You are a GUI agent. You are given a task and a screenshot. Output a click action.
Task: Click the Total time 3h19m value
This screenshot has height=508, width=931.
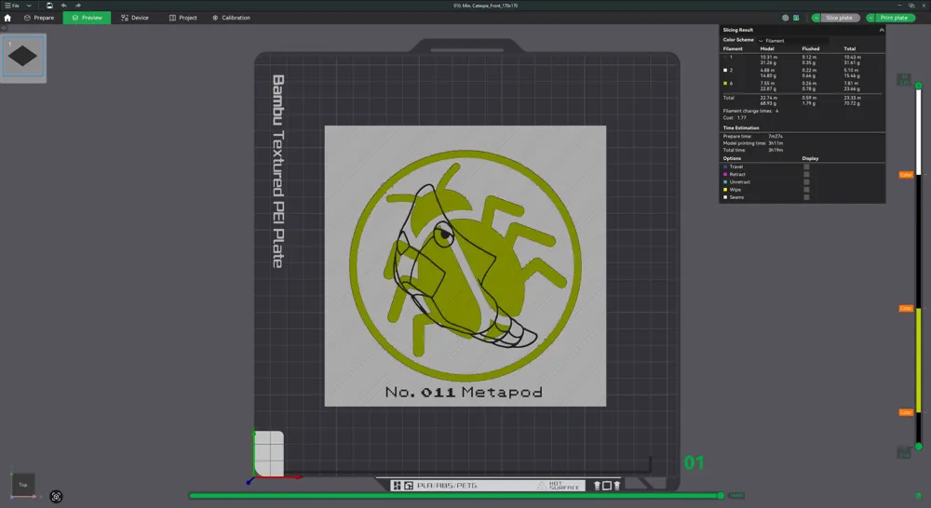[776, 150]
